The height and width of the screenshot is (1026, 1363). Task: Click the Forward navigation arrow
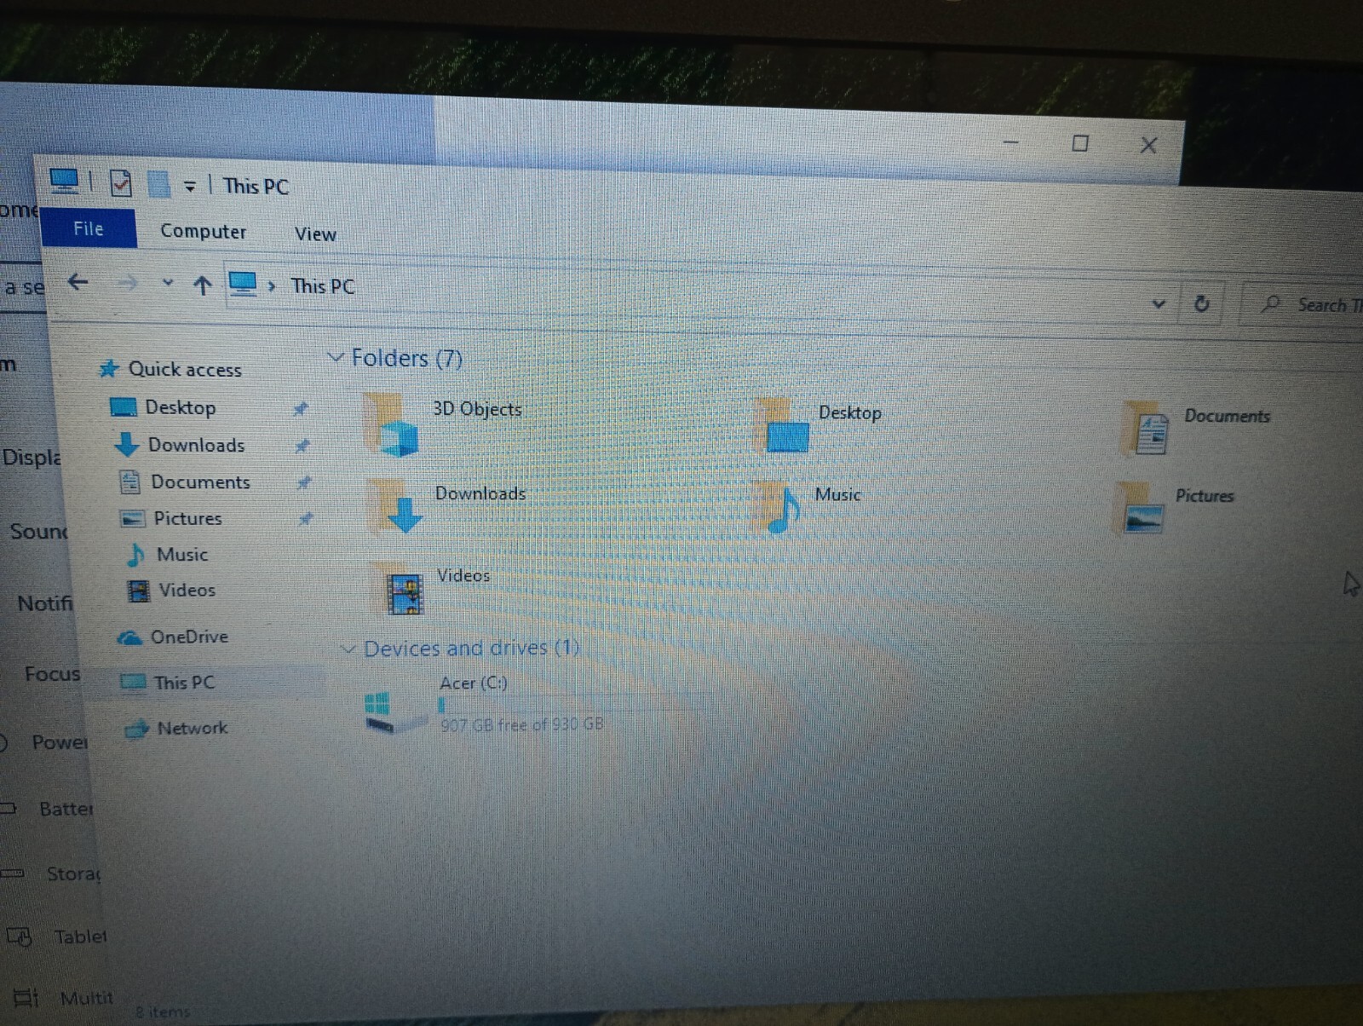click(x=127, y=283)
